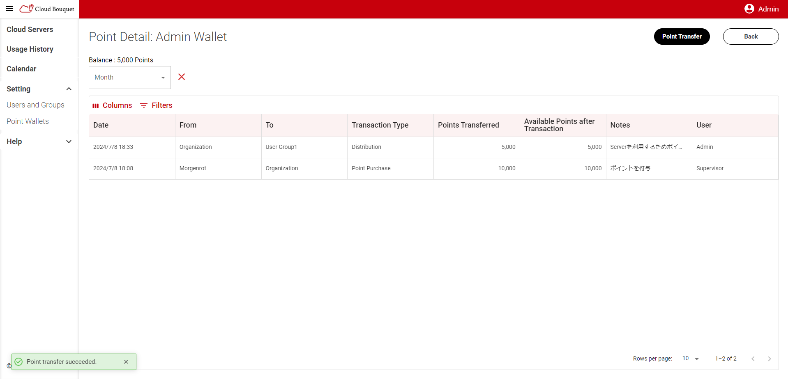This screenshot has width=788, height=379.
Task: Go to next table page
Action: coord(770,358)
